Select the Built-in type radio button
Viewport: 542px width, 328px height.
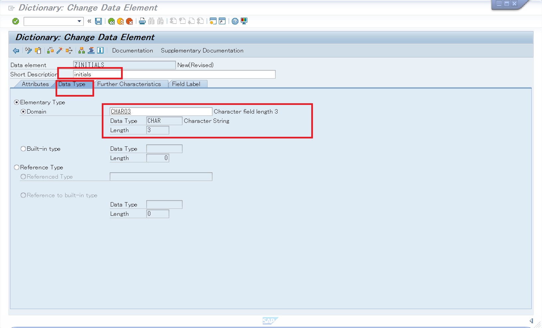click(x=23, y=149)
